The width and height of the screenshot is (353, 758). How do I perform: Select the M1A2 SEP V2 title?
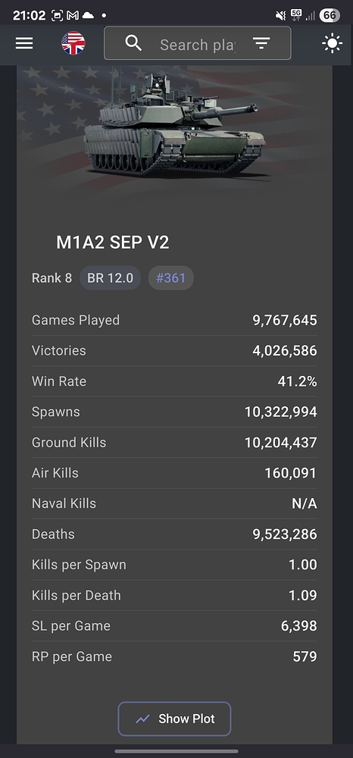pos(113,243)
